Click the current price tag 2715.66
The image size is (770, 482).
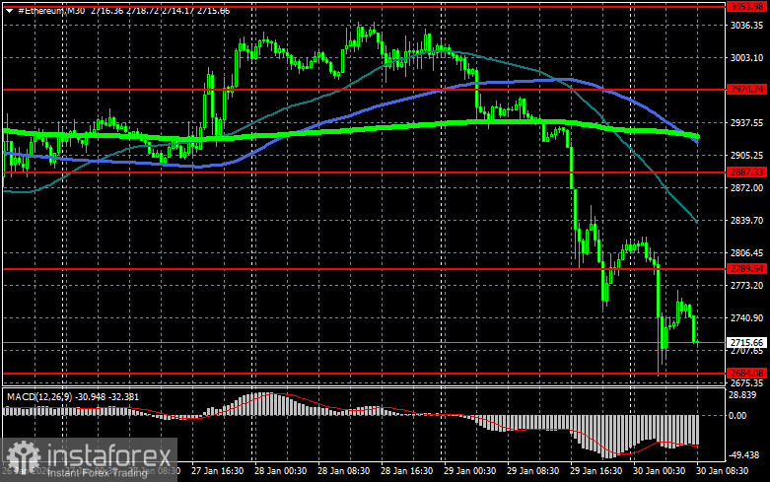746,343
